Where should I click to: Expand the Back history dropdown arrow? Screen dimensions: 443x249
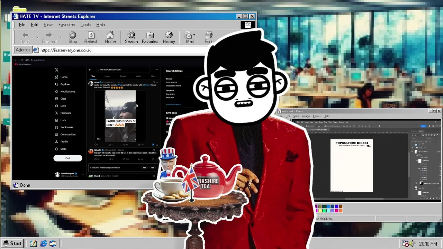(37, 37)
